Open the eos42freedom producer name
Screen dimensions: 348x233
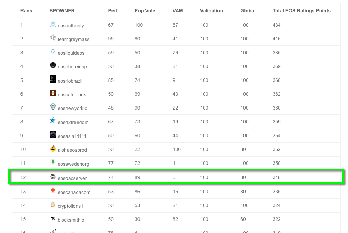pyautogui.click(x=73, y=122)
